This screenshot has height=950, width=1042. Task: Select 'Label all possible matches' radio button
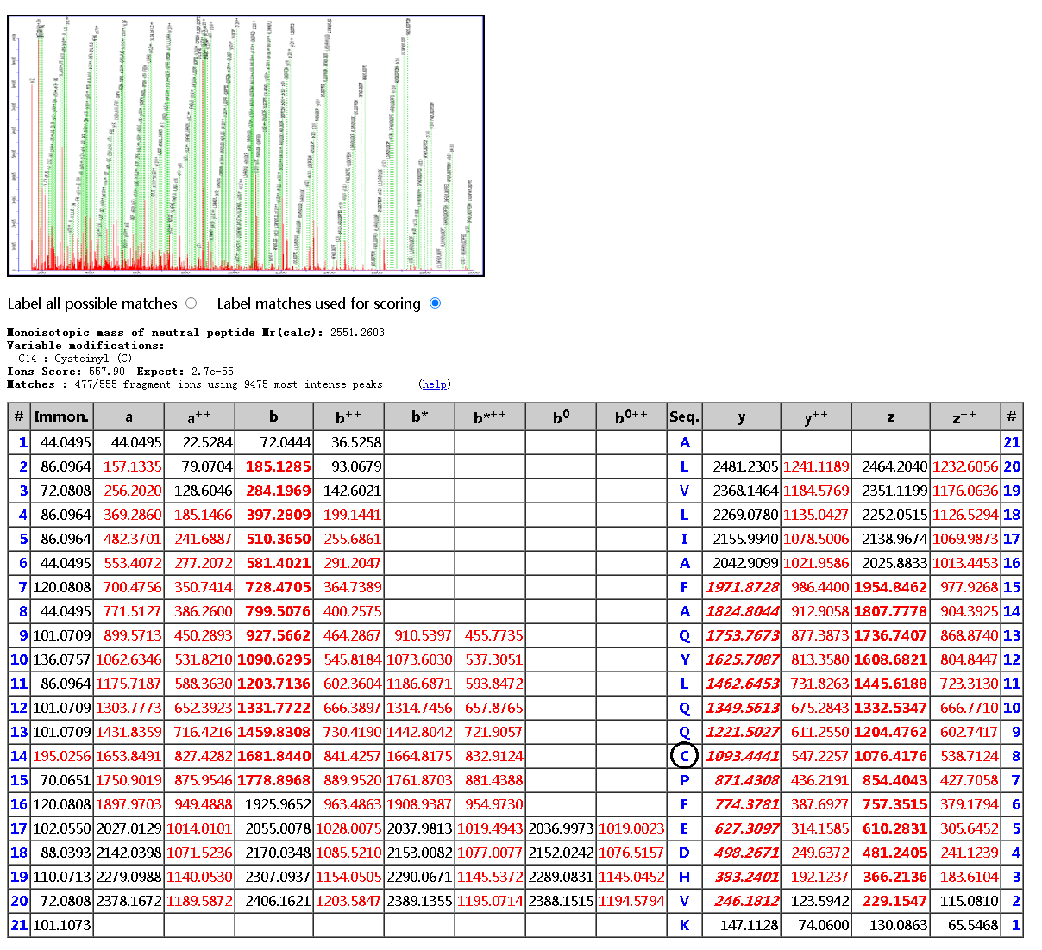pyautogui.click(x=191, y=303)
